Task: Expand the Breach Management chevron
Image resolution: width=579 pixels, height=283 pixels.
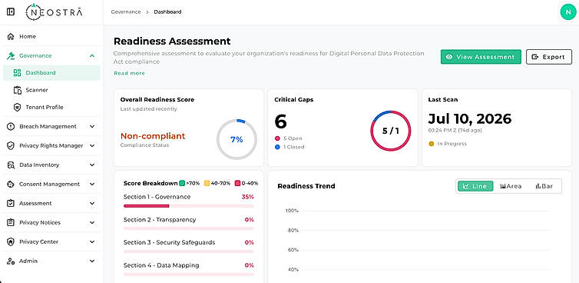Action: coord(92,127)
